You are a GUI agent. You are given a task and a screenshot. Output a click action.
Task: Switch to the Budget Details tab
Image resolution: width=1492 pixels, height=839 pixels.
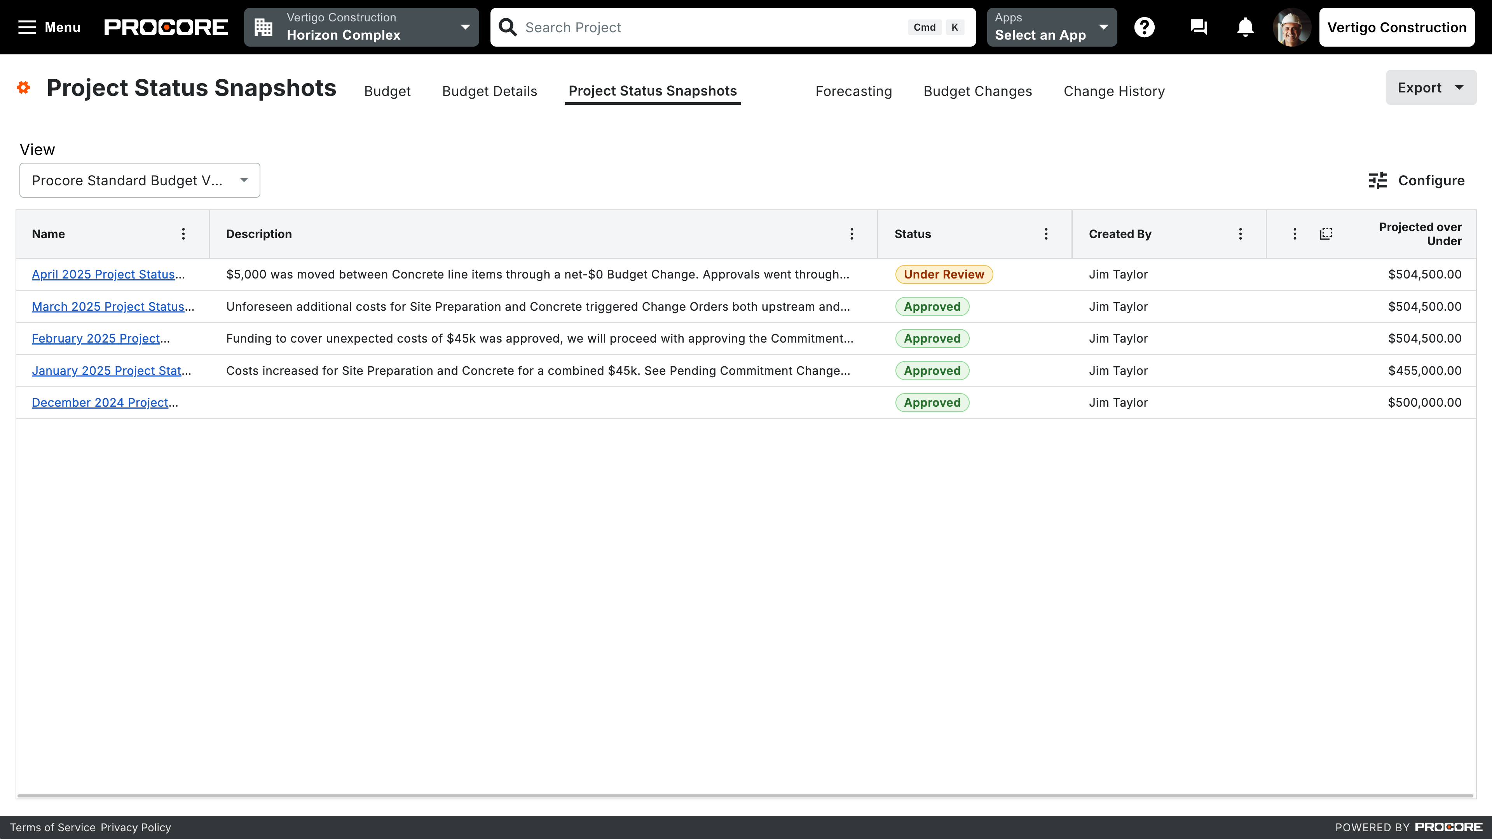point(489,91)
